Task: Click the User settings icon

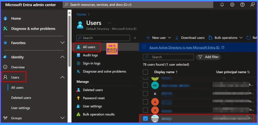Action: pos(79,106)
